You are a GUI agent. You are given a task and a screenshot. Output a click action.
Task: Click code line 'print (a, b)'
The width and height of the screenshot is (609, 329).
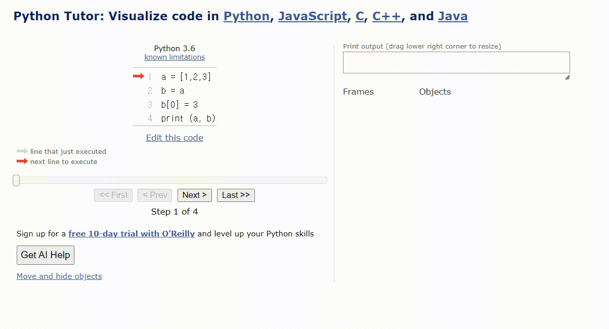point(189,118)
